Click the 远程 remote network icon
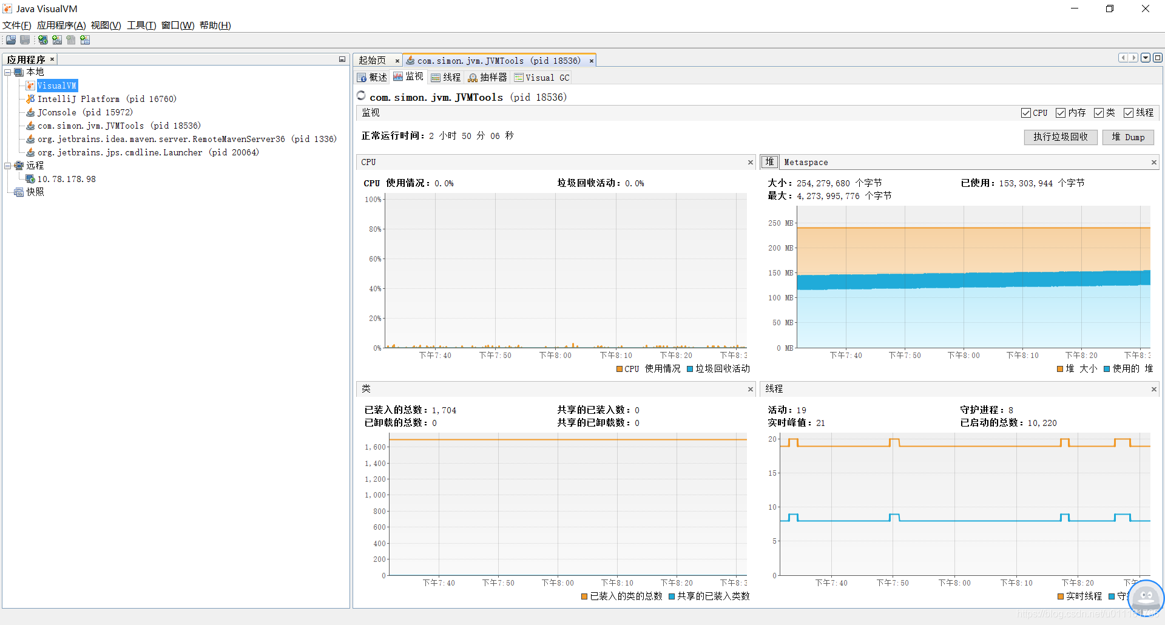 19,166
